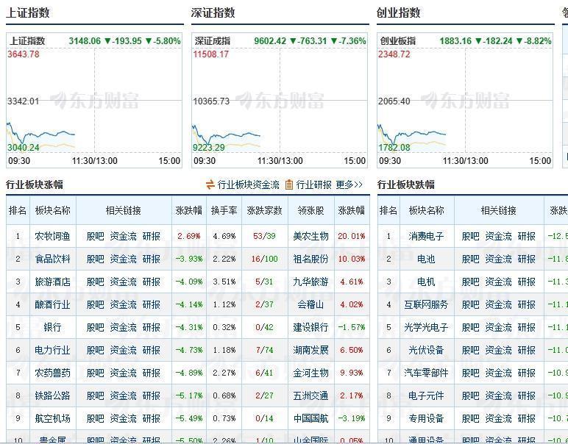Open 研报 link for 电机 row
This screenshot has height=444, width=568.
tap(527, 282)
